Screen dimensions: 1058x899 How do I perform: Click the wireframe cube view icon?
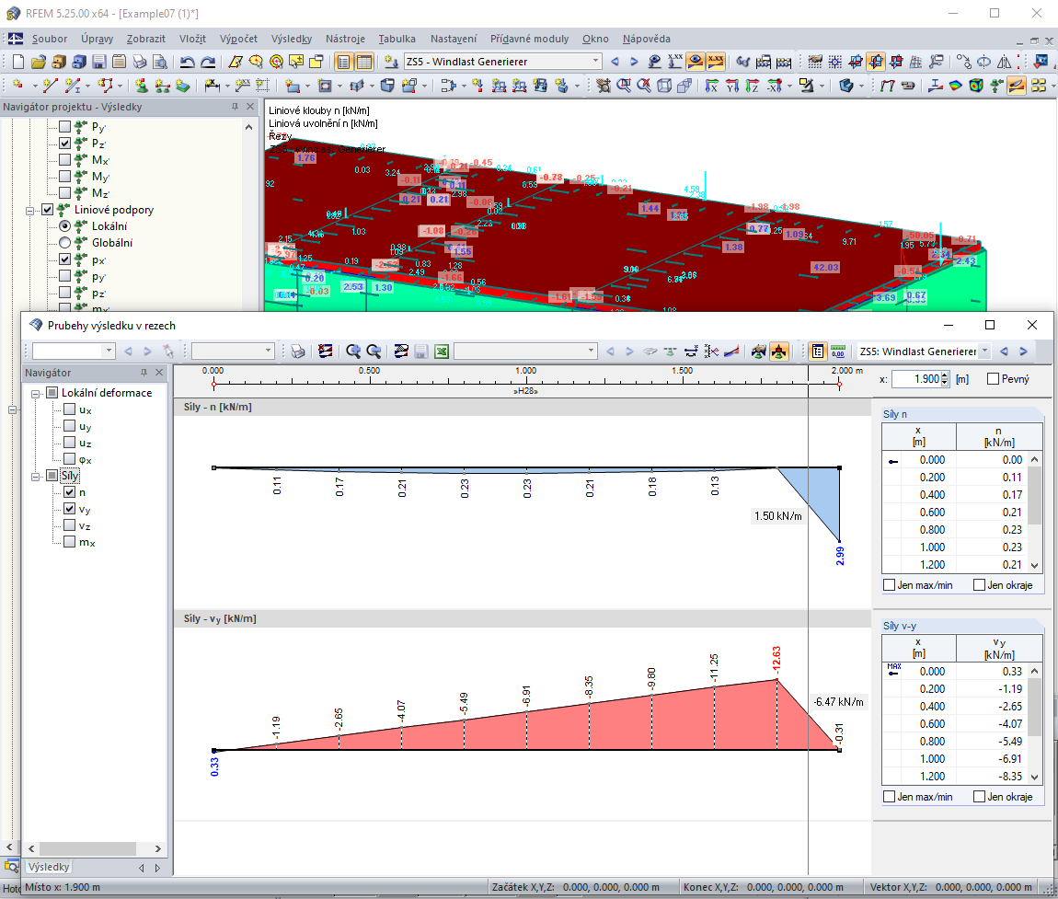pyautogui.click(x=664, y=86)
